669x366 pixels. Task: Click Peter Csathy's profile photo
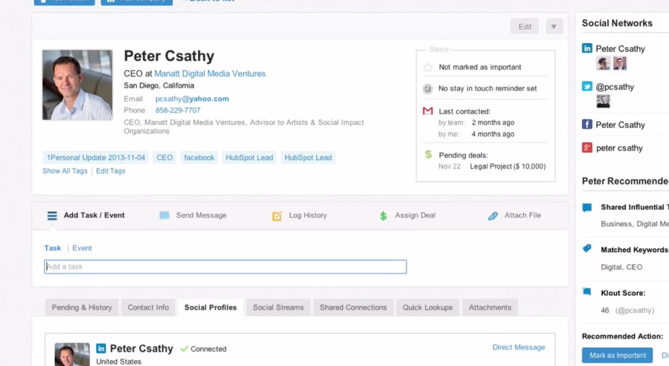coord(77,85)
